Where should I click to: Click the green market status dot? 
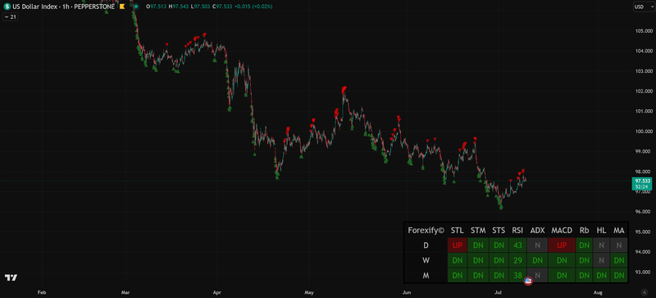[x=136, y=7]
